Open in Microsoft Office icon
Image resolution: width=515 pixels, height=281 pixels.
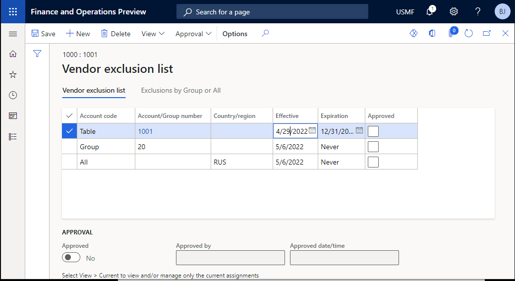432,34
